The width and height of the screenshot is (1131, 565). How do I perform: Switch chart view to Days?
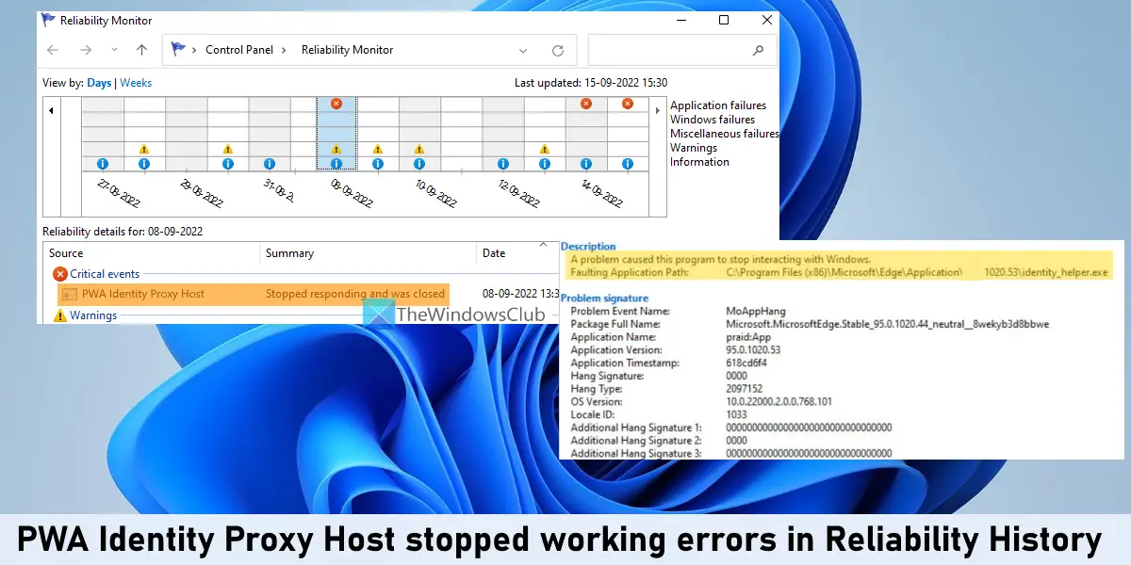(99, 83)
